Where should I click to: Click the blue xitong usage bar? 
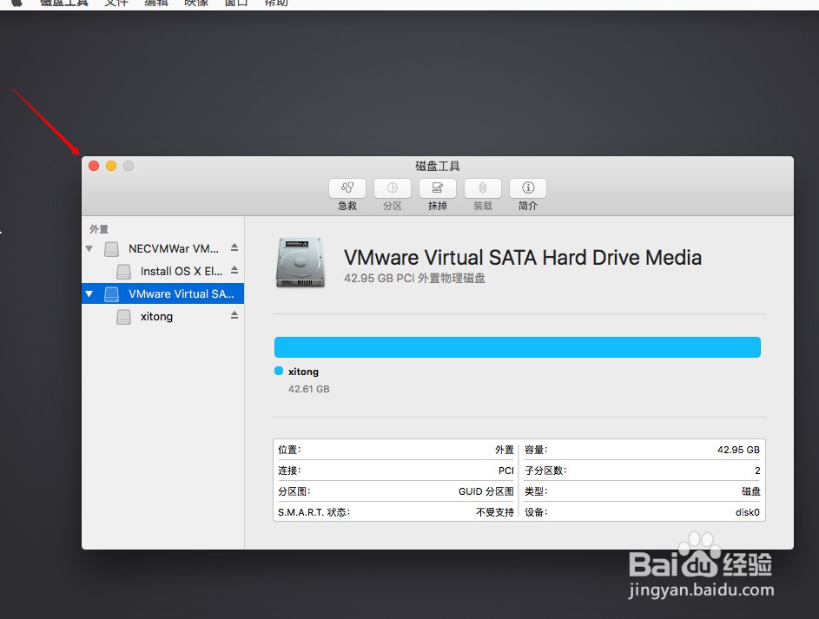[517, 346]
